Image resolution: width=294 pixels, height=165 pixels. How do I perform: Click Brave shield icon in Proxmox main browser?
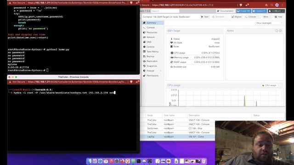[241, 5]
